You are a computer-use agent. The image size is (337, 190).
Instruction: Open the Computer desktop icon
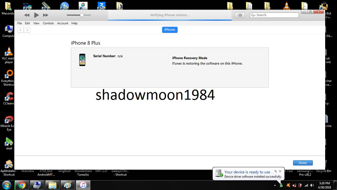point(9,31)
